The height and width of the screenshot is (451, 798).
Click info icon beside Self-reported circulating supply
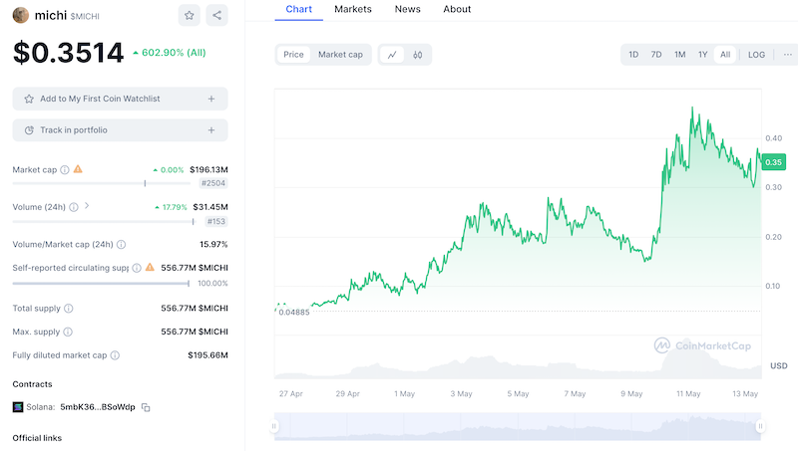(x=137, y=268)
